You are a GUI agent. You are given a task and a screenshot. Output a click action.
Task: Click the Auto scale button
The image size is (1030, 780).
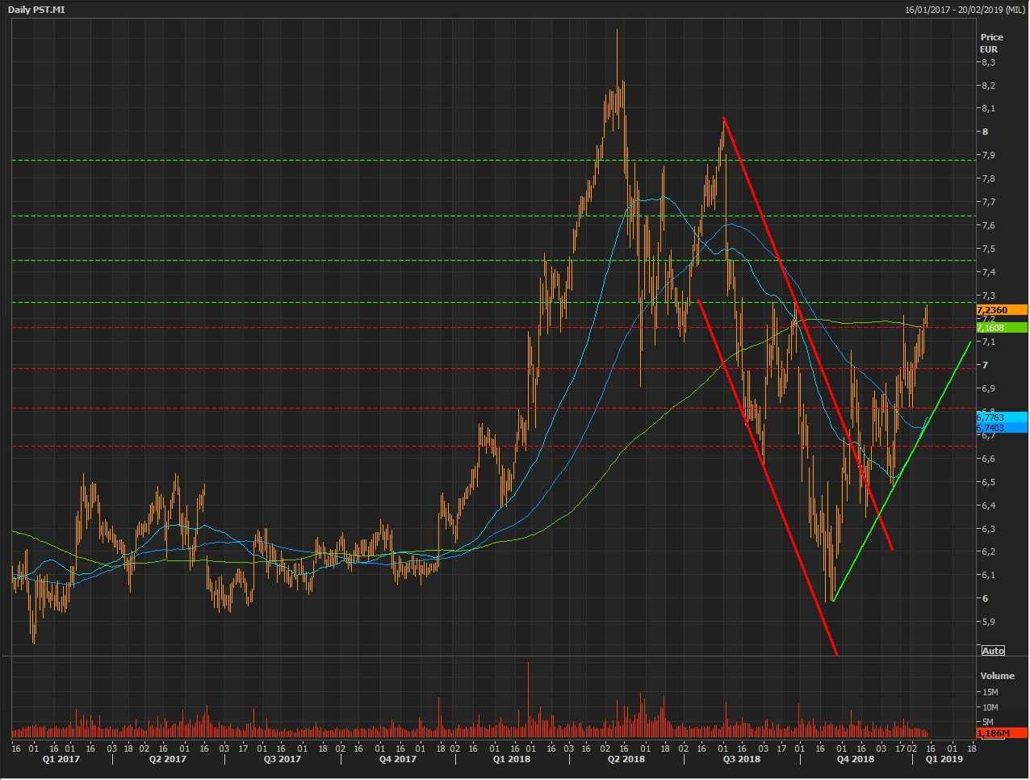tap(993, 651)
